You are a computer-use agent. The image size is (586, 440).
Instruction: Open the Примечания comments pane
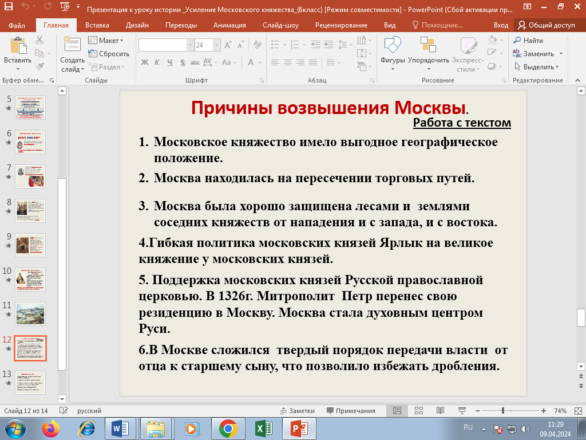tap(351, 411)
